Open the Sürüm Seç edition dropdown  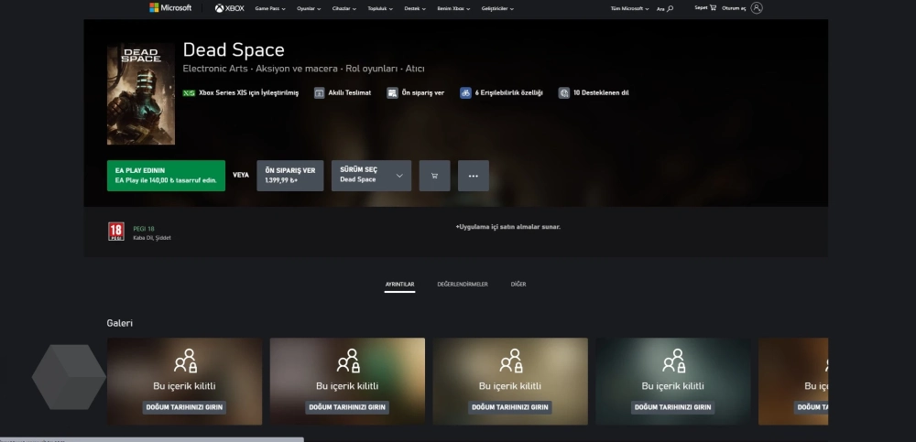(x=371, y=176)
